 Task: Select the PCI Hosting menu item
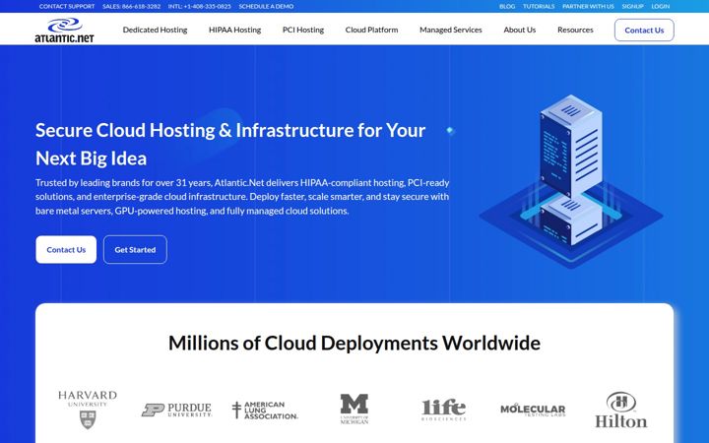point(303,30)
